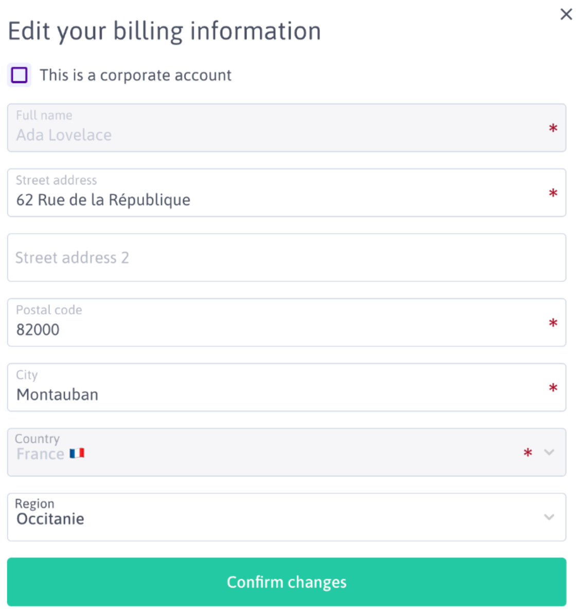Click the required asterisk in Street address
577x614 pixels.
click(553, 193)
